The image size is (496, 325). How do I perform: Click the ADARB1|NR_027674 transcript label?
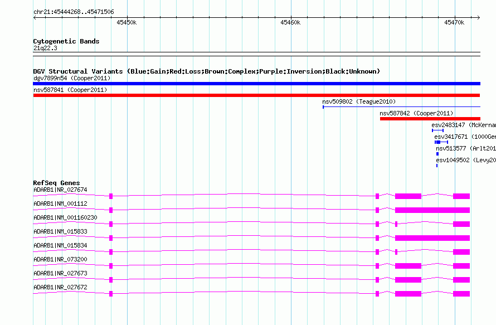click(x=60, y=190)
